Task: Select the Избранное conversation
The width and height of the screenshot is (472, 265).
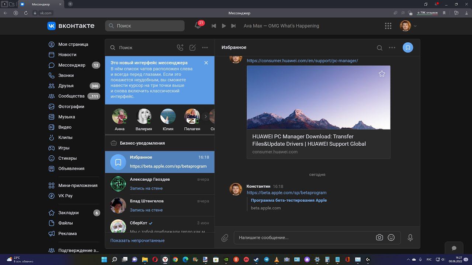Action: [160, 162]
